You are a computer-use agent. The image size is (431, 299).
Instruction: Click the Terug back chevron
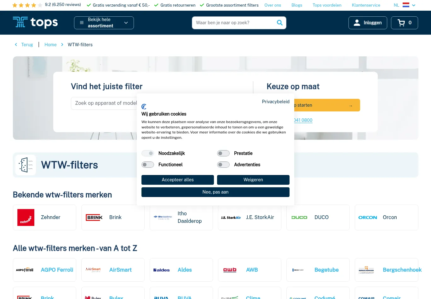click(x=16, y=45)
